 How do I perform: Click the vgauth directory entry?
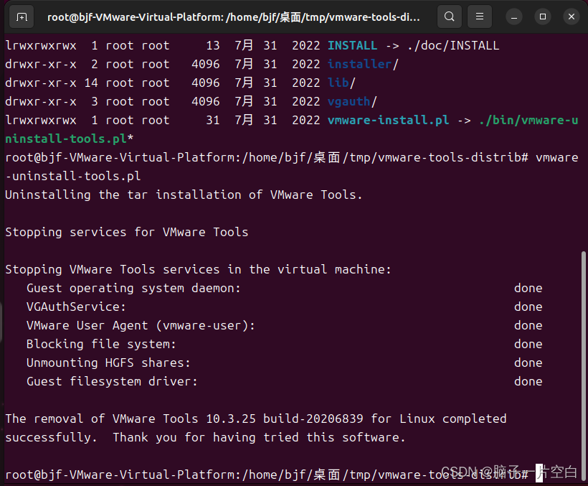coord(348,101)
